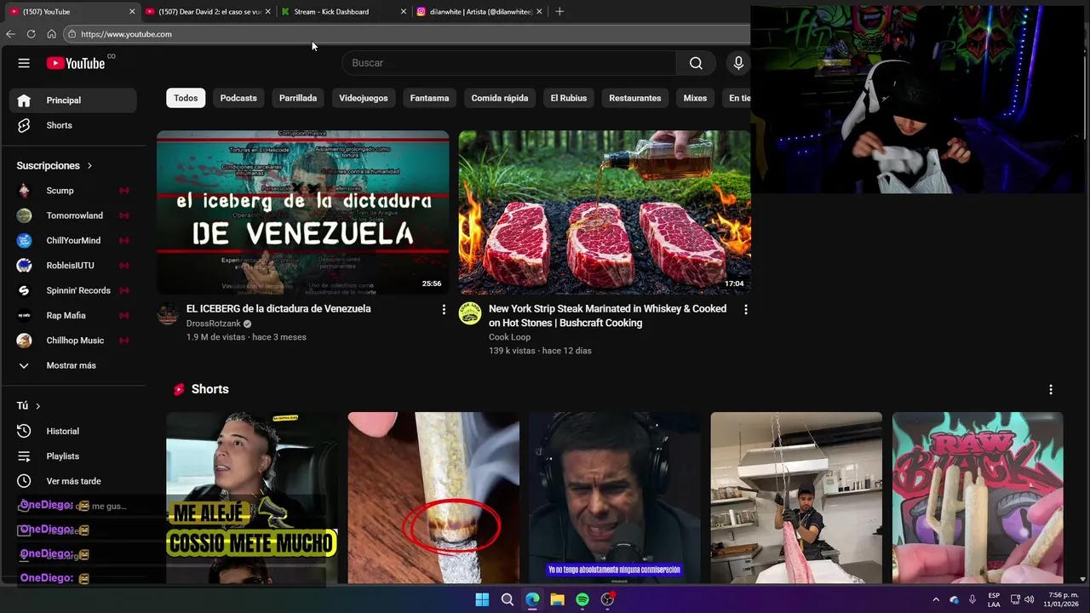Click the browser URL address bar
Image resolution: width=1090 pixels, height=613 pixels.
409,34
